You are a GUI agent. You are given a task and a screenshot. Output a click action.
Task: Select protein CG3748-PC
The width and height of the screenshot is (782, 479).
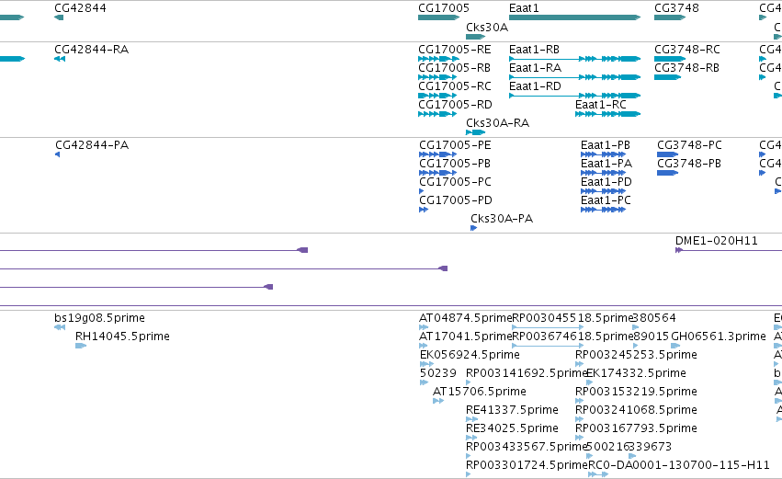pyautogui.click(x=689, y=145)
